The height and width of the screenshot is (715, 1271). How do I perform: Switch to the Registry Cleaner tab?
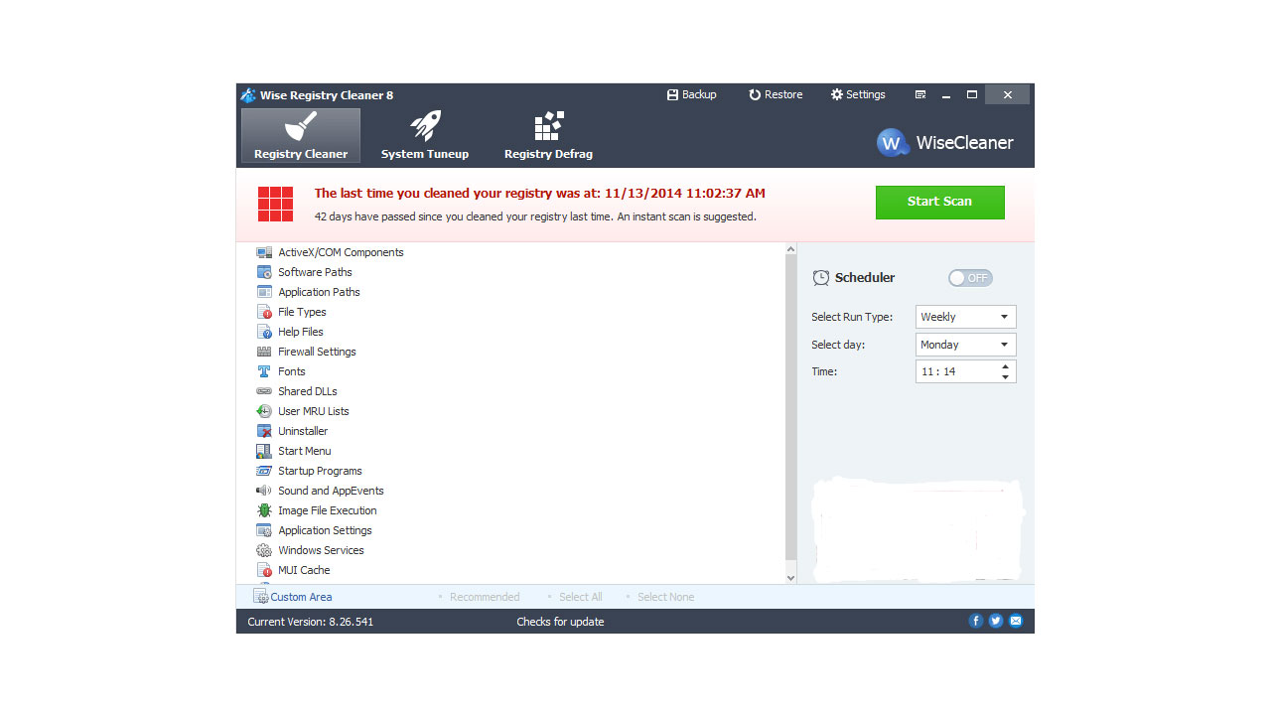[301, 136]
